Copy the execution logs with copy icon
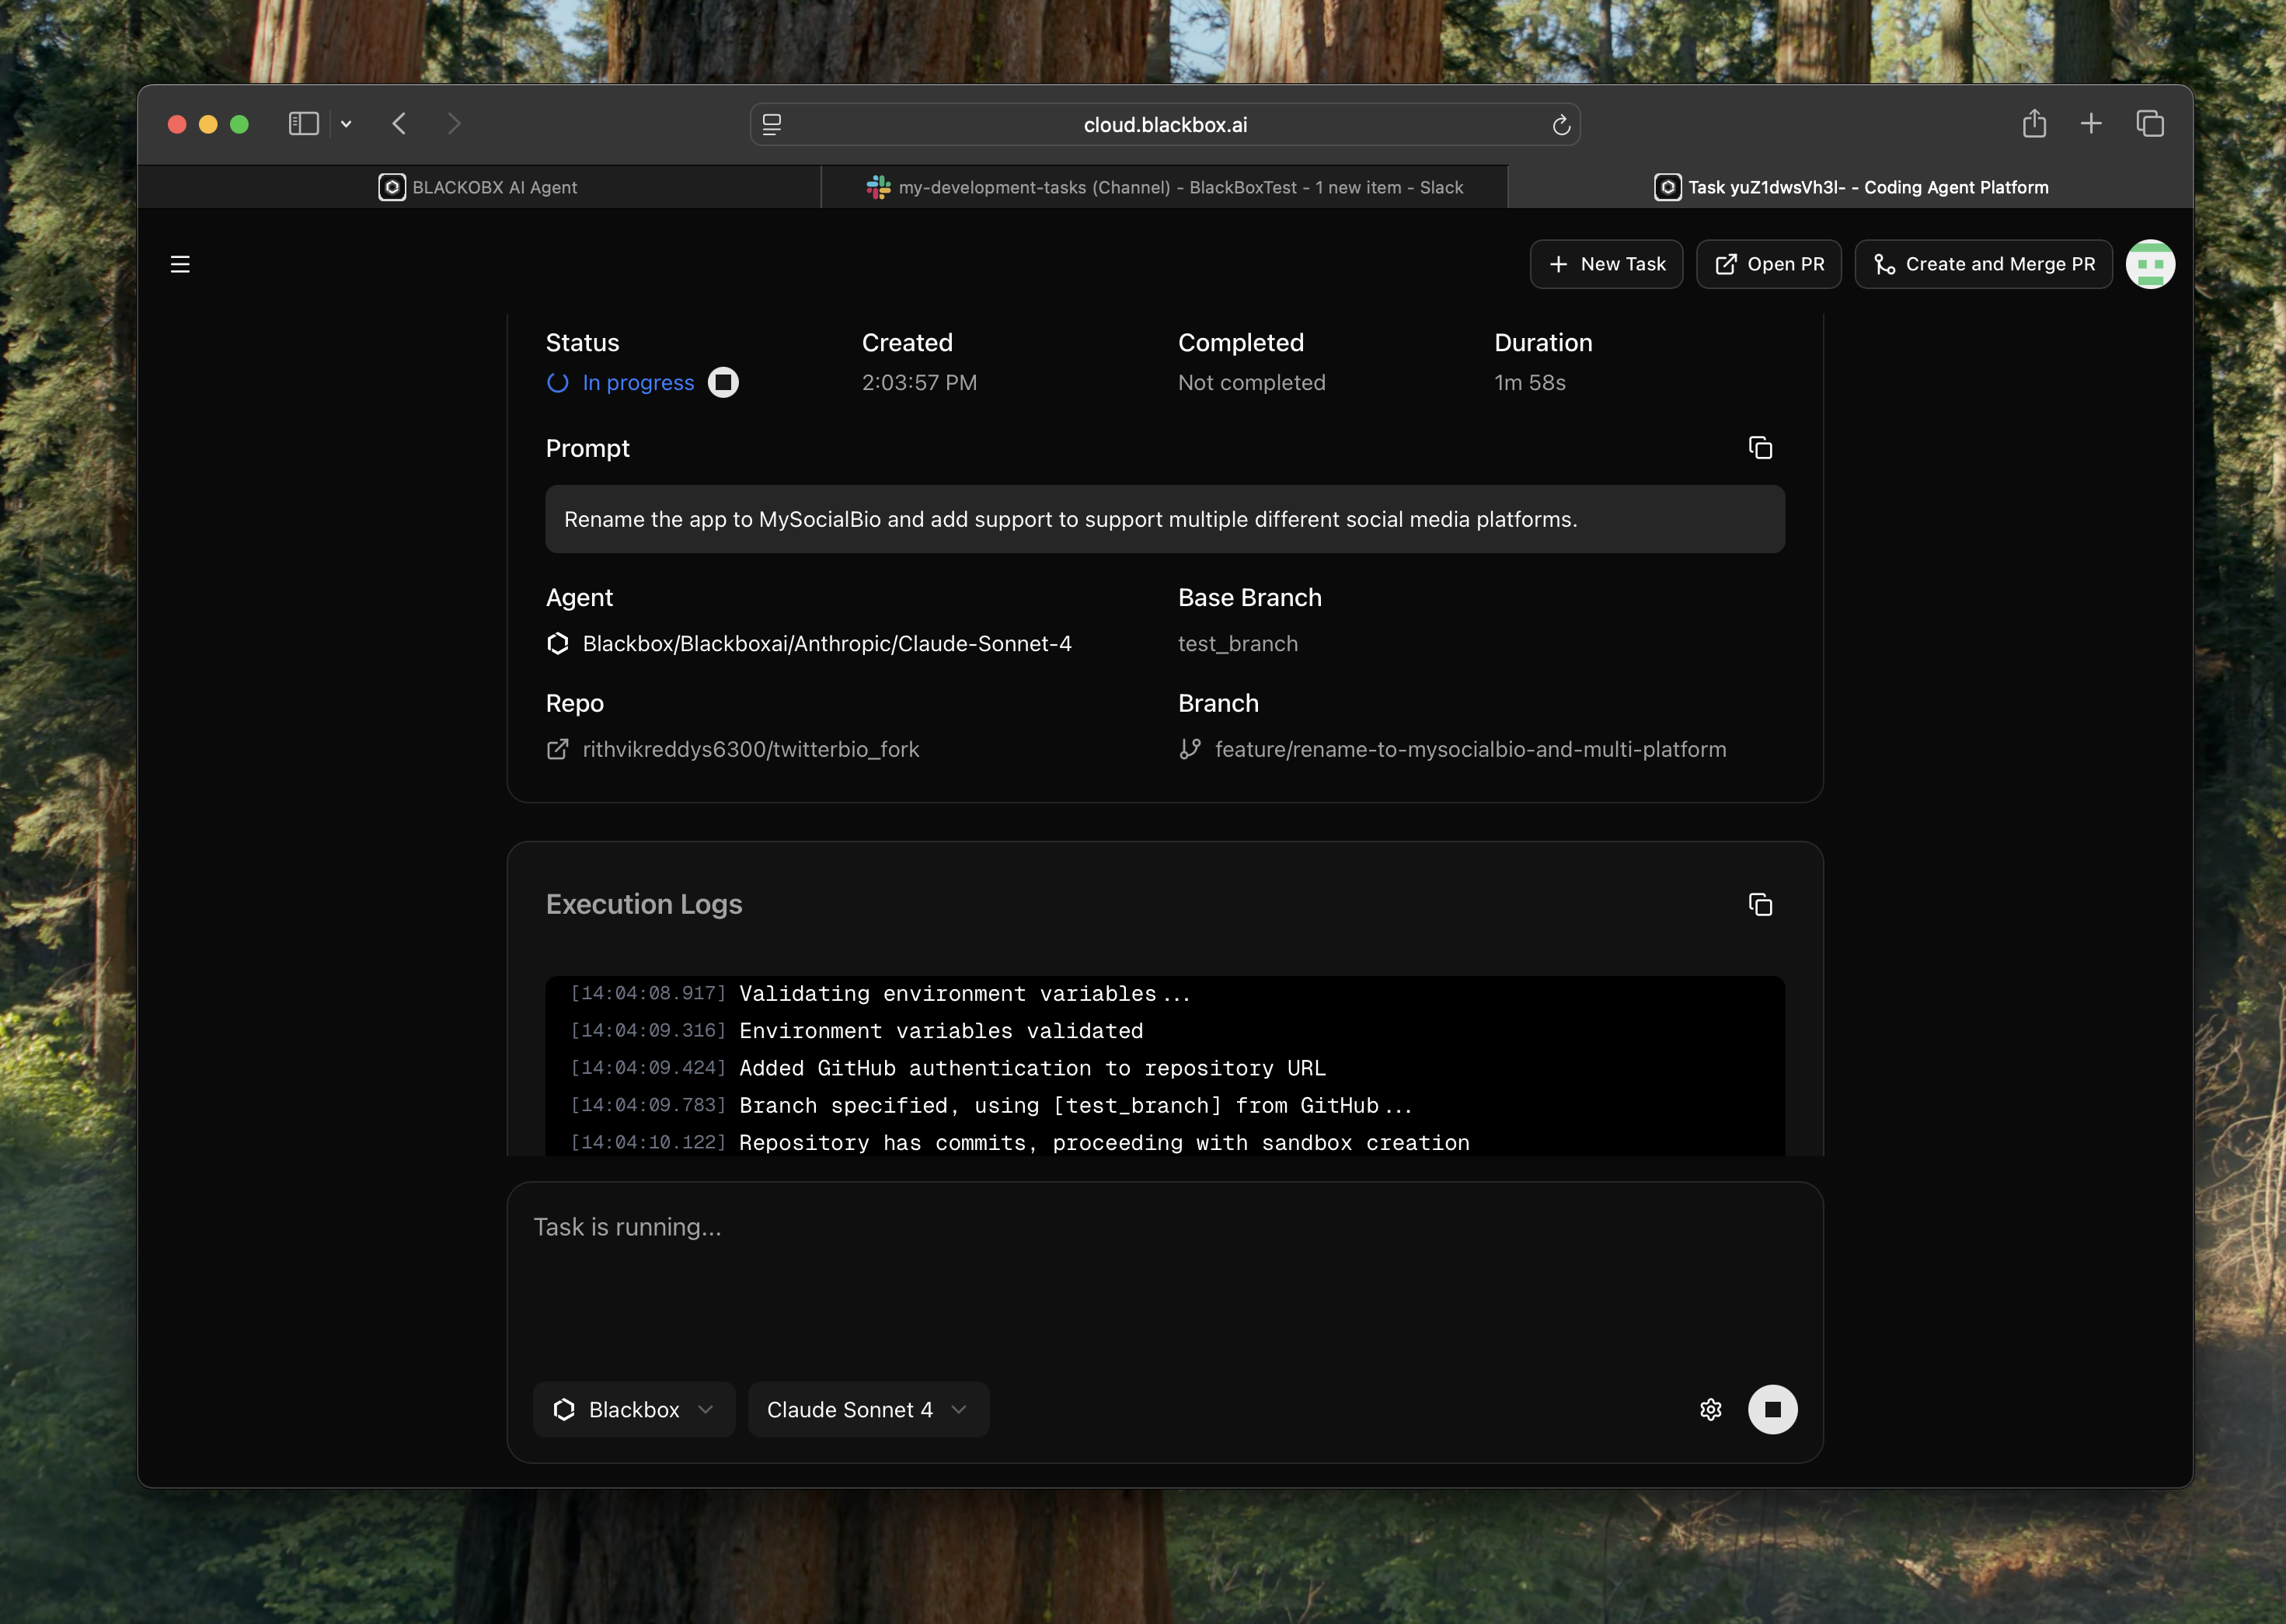This screenshot has height=1624, width=2286. pyautogui.click(x=1760, y=905)
